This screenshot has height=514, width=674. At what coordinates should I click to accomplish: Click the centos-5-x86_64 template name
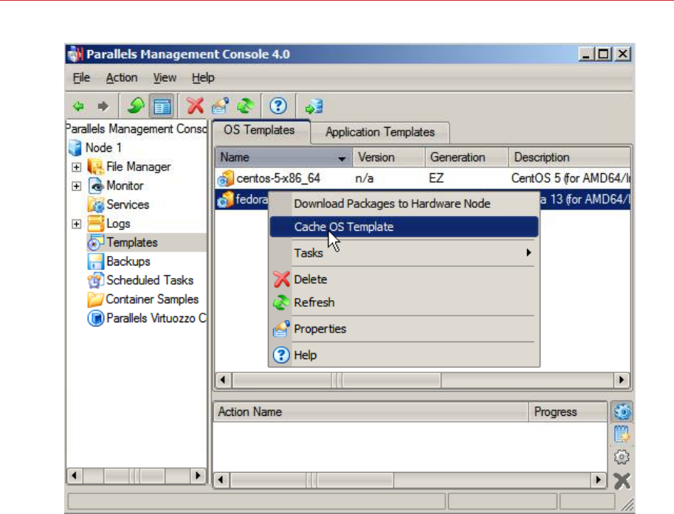coord(278,178)
